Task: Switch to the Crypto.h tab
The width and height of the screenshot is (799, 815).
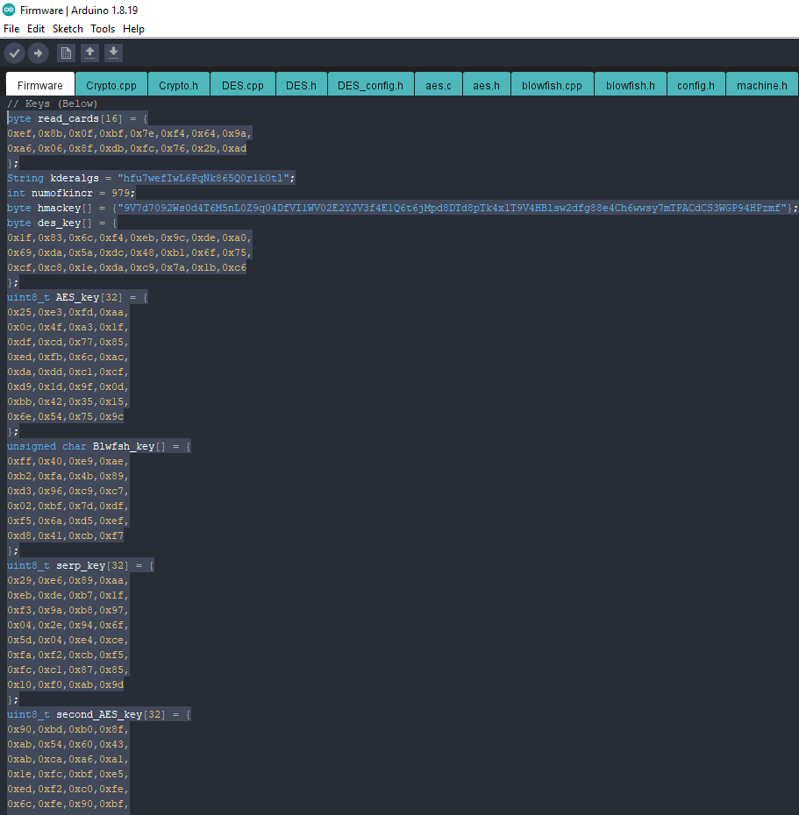Action: coord(178,85)
